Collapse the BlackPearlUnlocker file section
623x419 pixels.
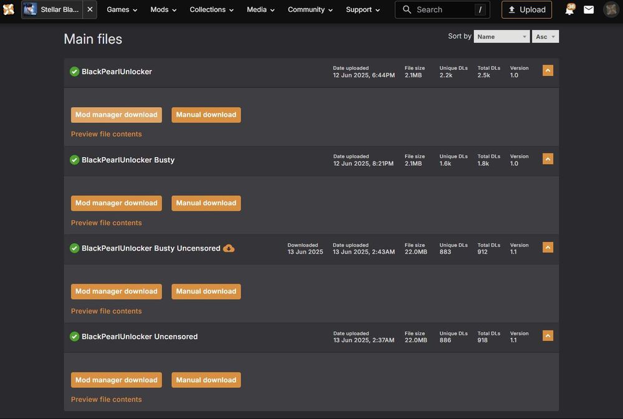click(x=548, y=70)
